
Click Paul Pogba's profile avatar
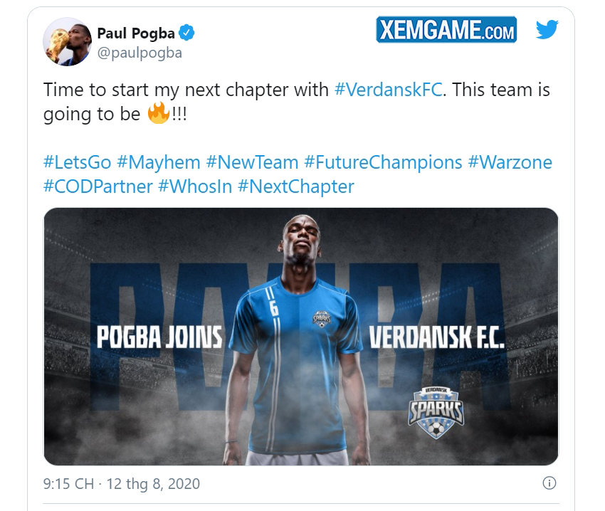coord(67,42)
